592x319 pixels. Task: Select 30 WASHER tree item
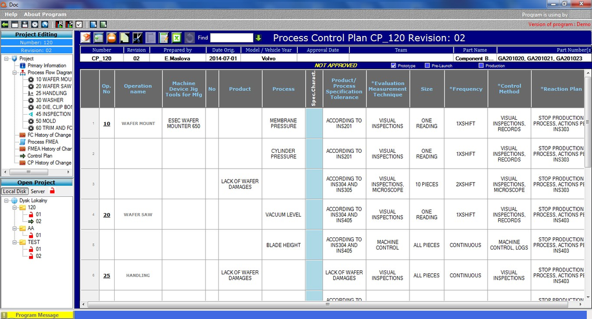click(x=49, y=100)
